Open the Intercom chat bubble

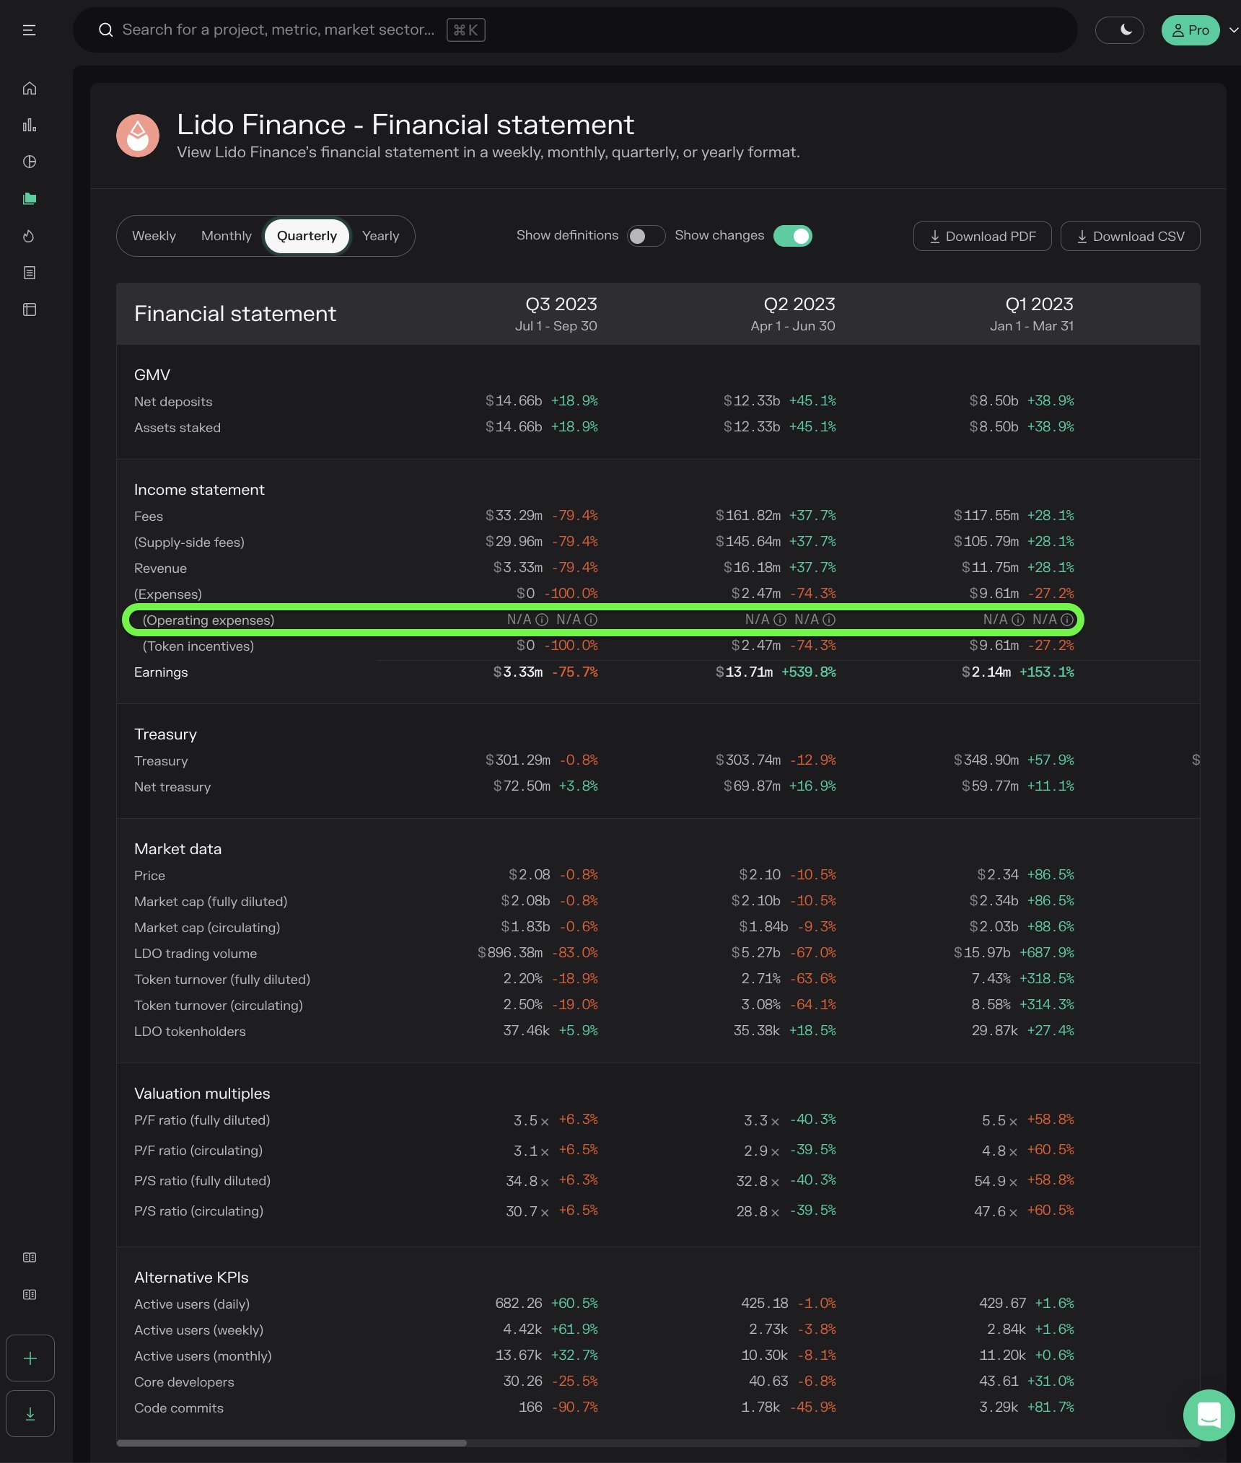[1209, 1415]
